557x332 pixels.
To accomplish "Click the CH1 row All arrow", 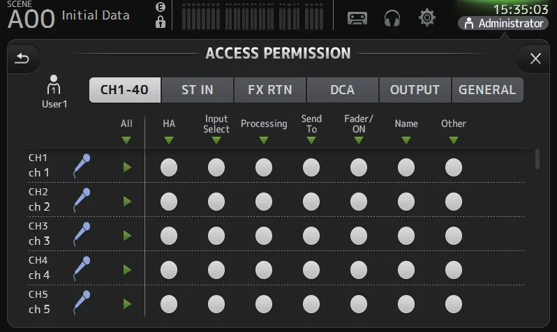I will tap(127, 167).
